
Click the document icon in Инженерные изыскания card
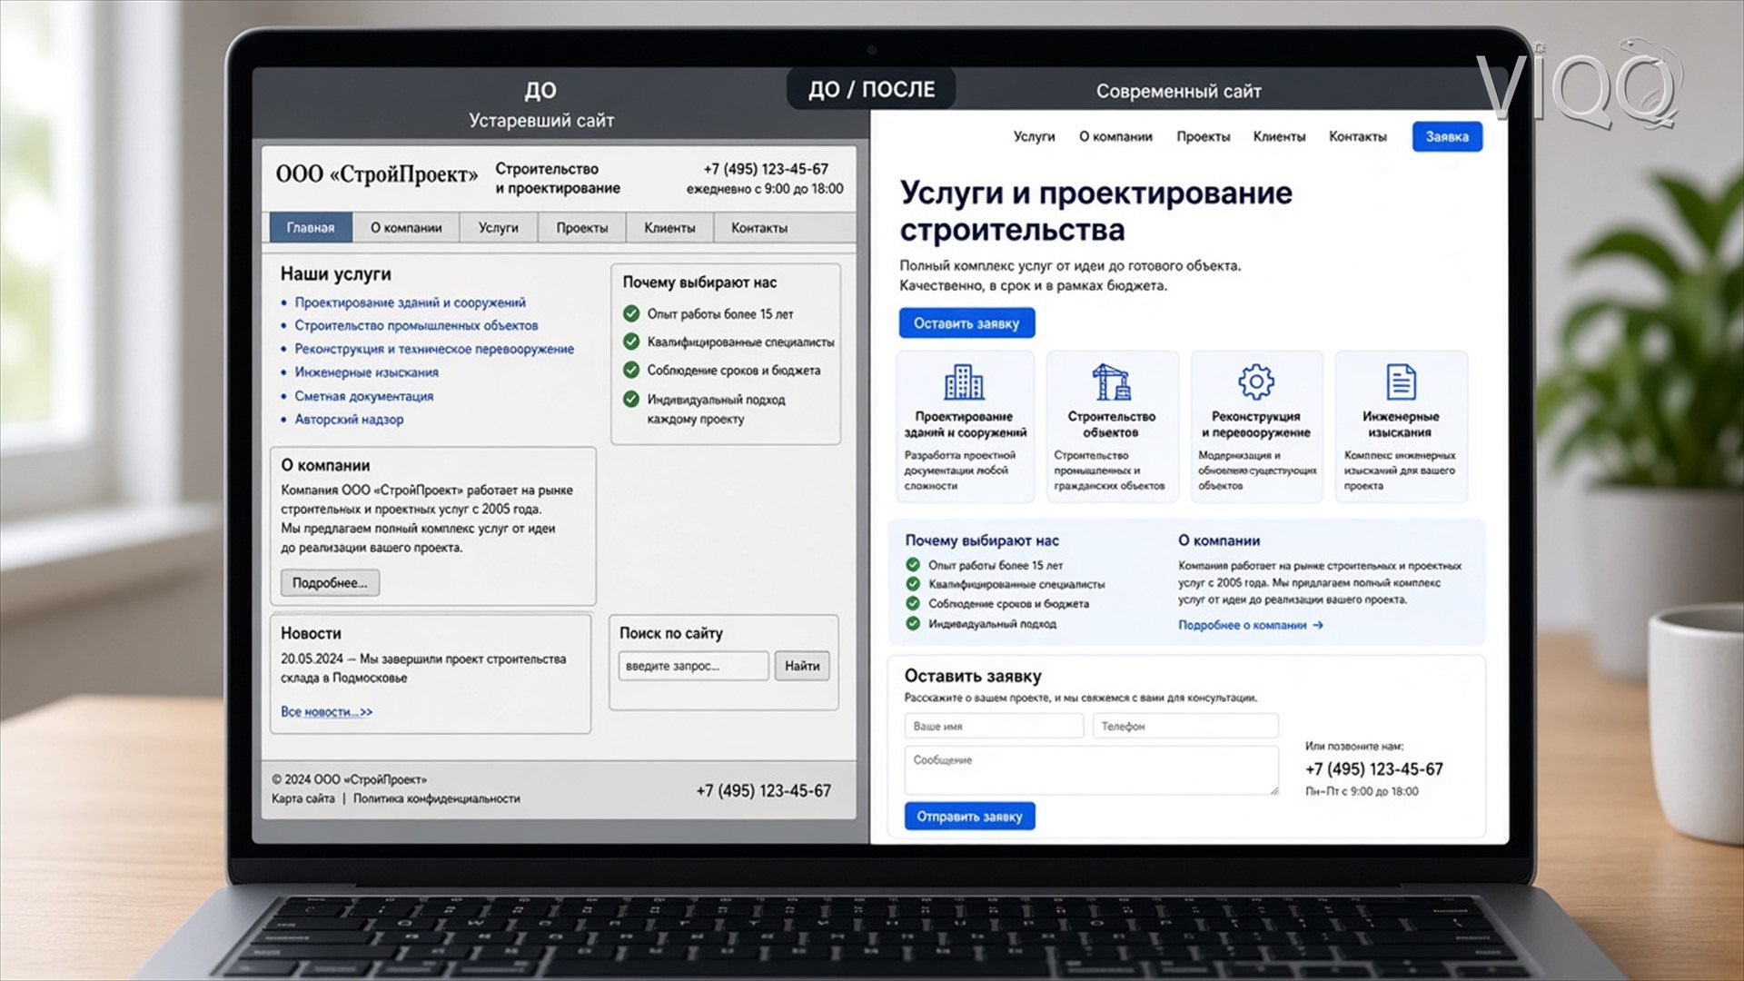(1401, 382)
